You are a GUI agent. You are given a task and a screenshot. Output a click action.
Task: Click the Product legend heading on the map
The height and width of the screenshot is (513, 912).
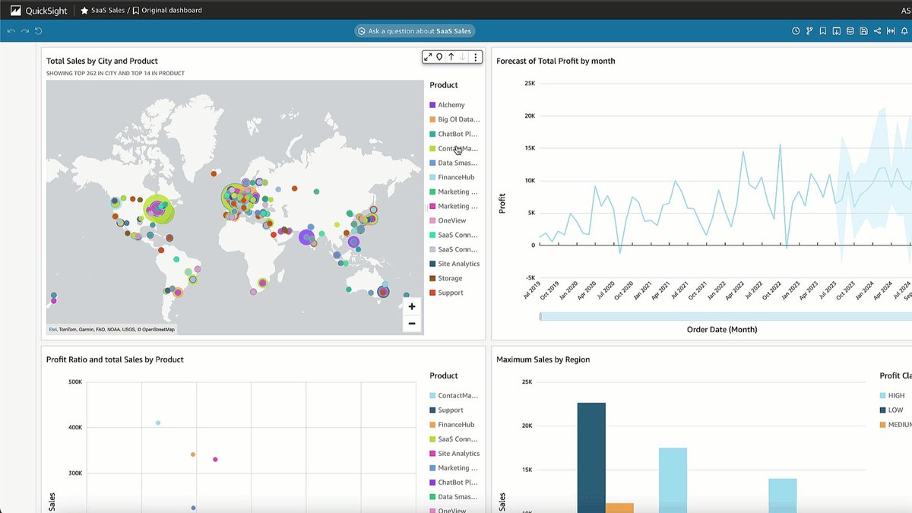pyautogui.click(x=444, y=85)
